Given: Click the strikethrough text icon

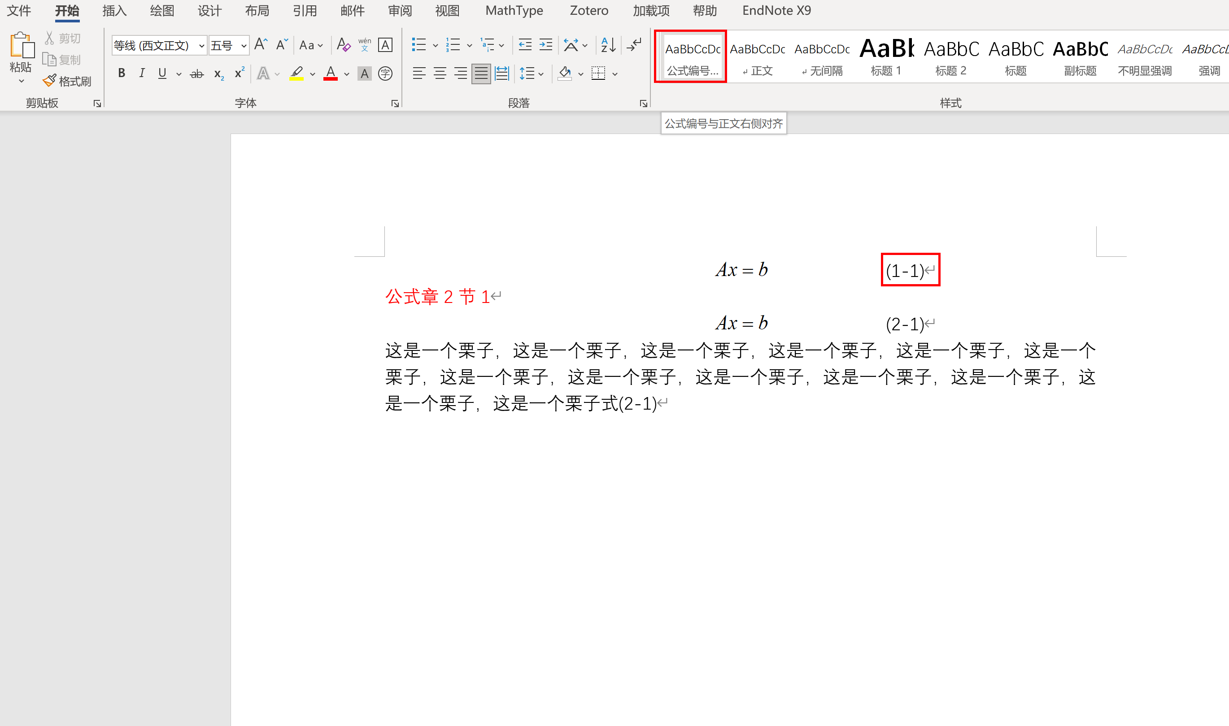Looking at the screenshot, I should pos(196,74).
